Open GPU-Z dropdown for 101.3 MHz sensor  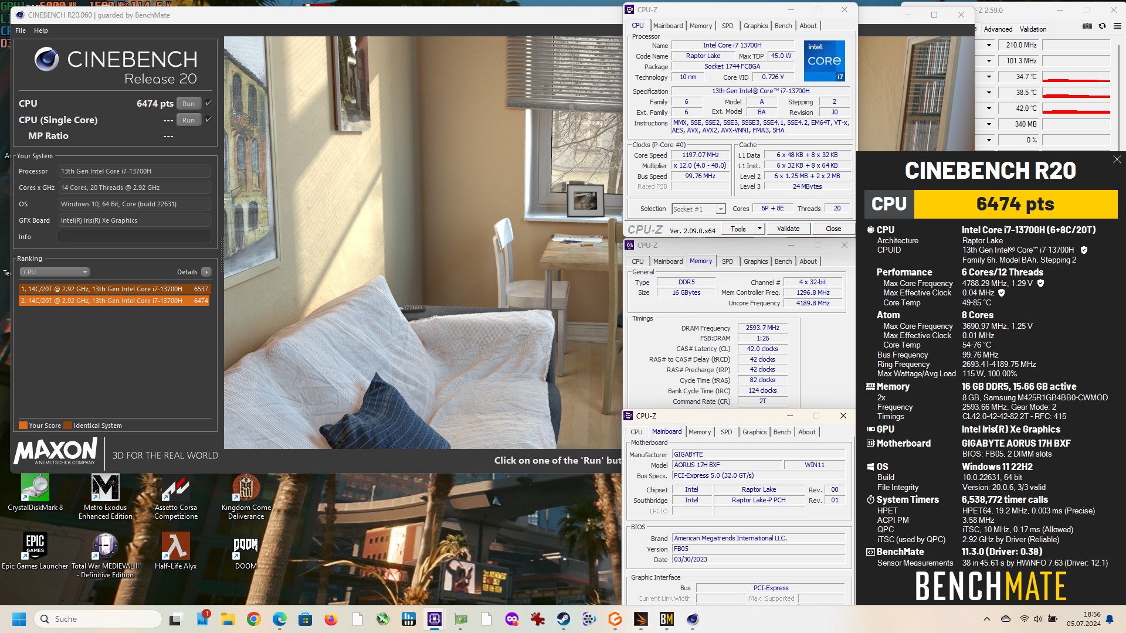(x=989, y=61)
